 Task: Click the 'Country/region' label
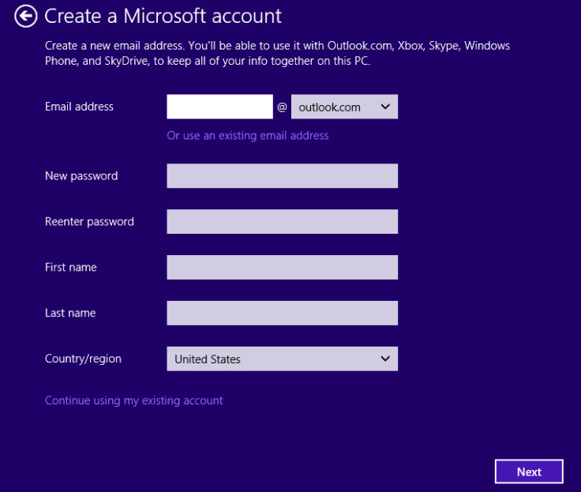(x=83, y=359)
